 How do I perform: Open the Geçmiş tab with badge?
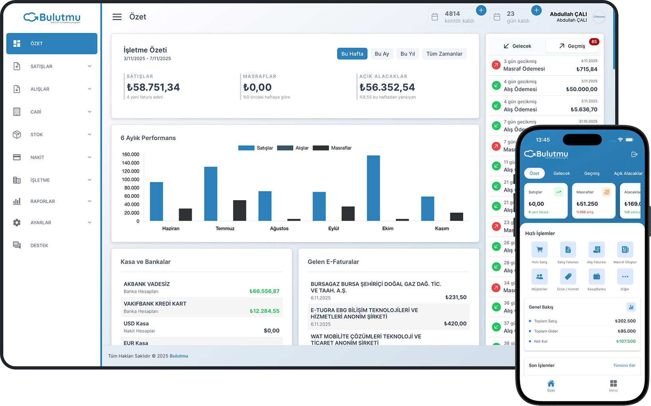[x=572, y=46]
